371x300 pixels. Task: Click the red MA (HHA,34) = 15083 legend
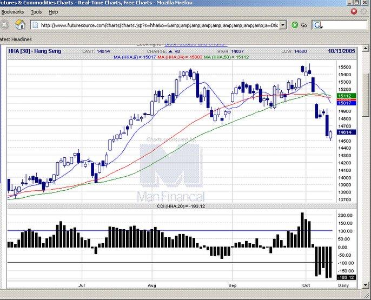pos(180,57)
